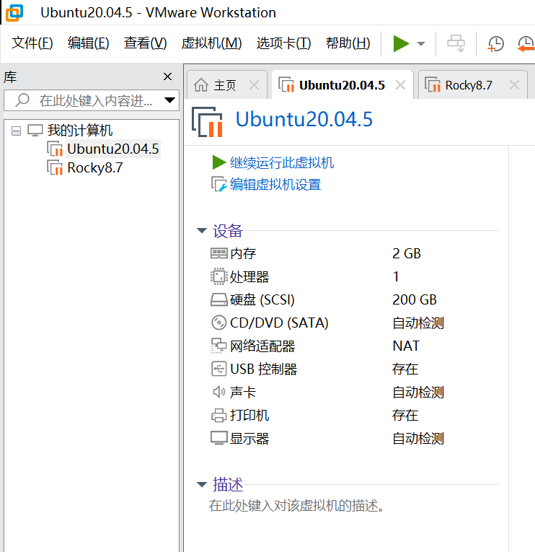Click the 网络适配器 device label
The width and height of the screenshot is (535, 552).
click(262, 346)
